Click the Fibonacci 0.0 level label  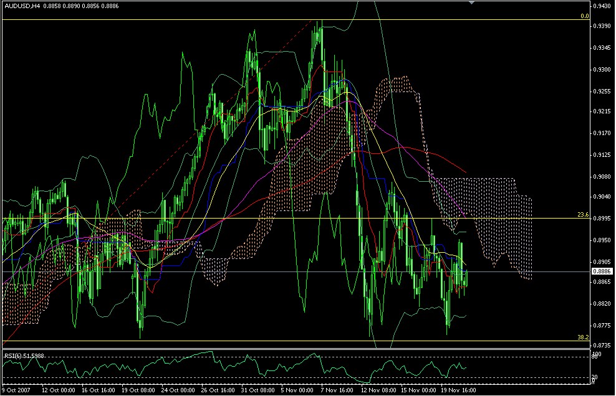(x=585, y=16)
